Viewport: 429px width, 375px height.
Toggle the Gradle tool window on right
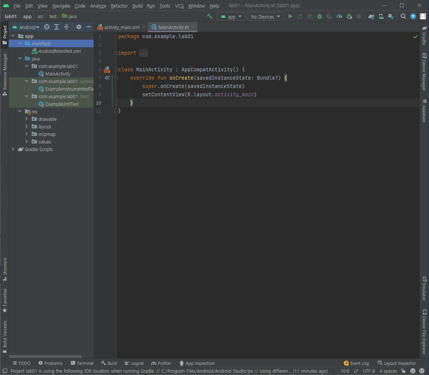[424, 35]
